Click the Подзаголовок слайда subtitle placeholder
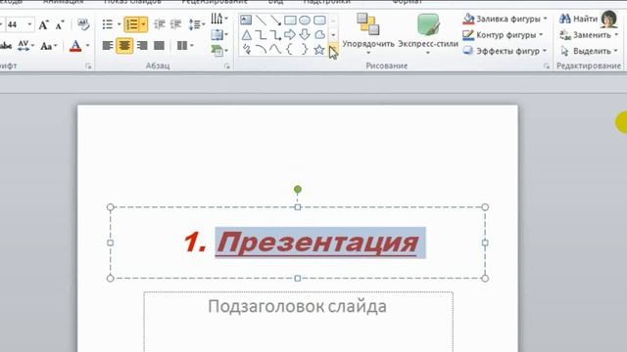Image resolution: width=627 pixels, height=352 pixels. (x=297, y=306)
